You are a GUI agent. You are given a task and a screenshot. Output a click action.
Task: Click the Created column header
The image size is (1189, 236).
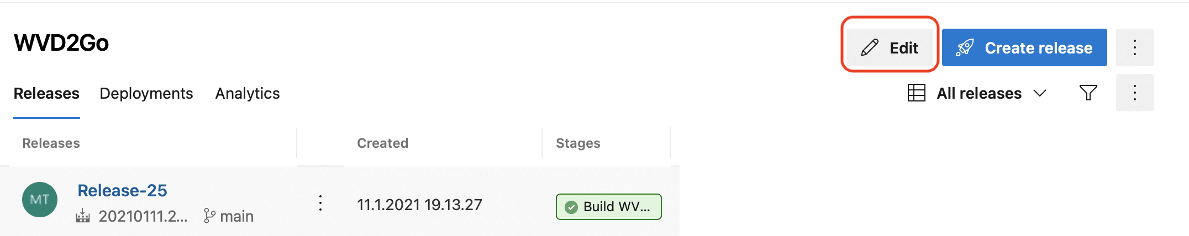pyautogui.click(x=382, y=143)
